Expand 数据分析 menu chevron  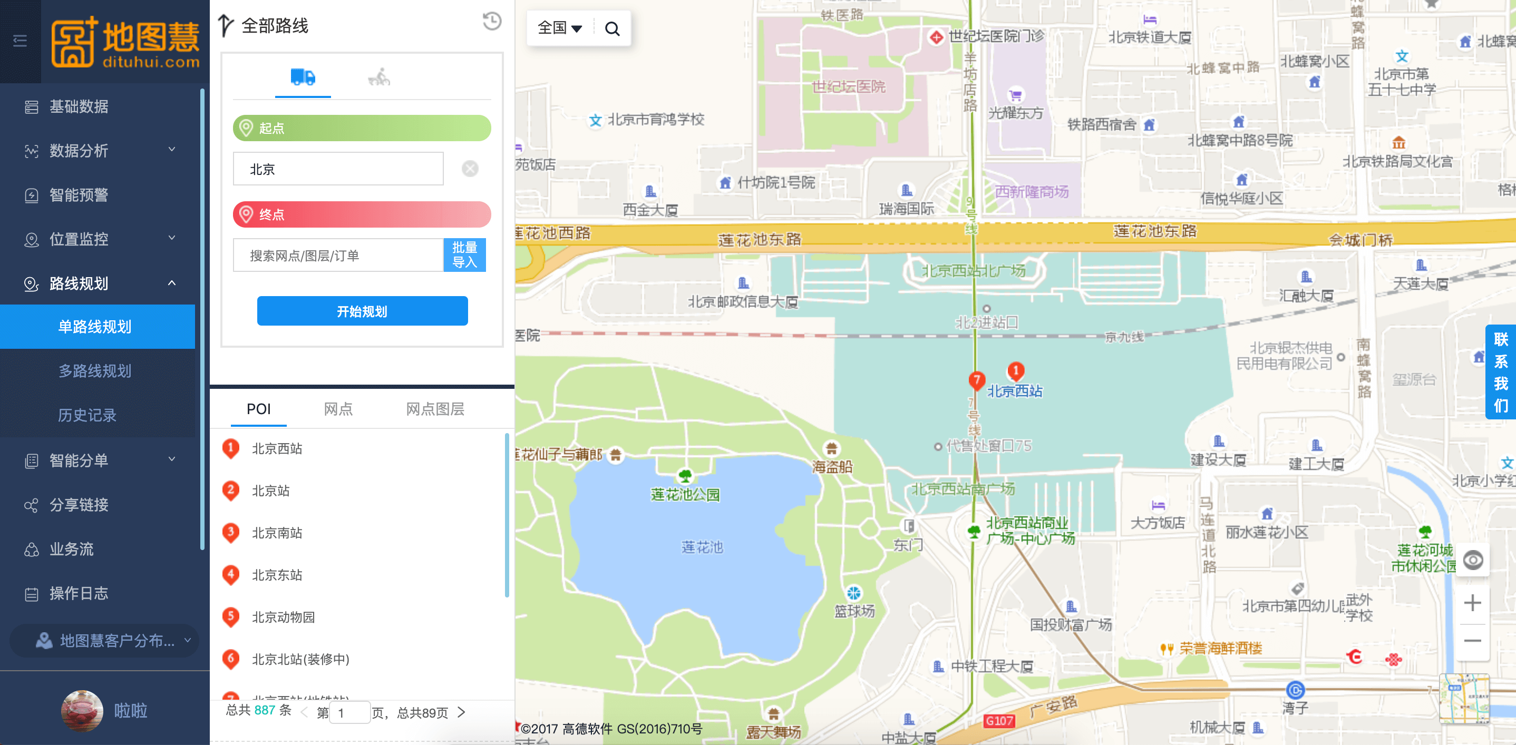tap(172, 150)
